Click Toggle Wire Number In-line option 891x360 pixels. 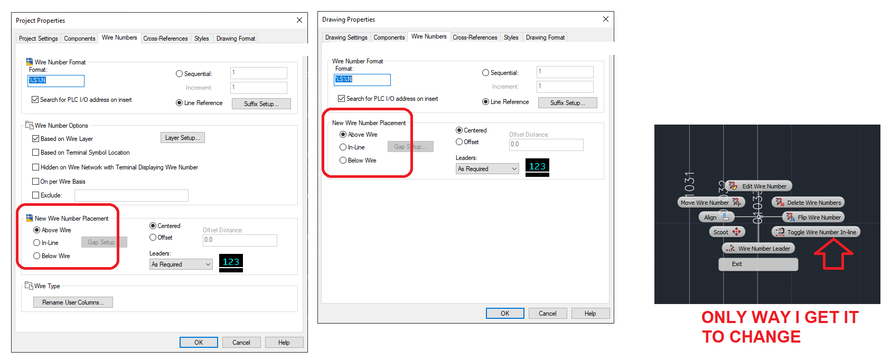pos(816,232)
